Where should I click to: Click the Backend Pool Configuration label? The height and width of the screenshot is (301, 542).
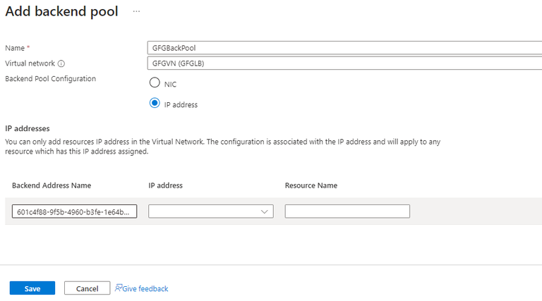(50, 78)
